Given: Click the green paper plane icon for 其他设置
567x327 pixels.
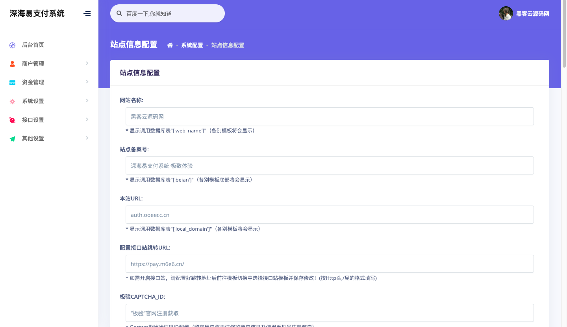Looking at the screenshot, I should coord(12,139).
